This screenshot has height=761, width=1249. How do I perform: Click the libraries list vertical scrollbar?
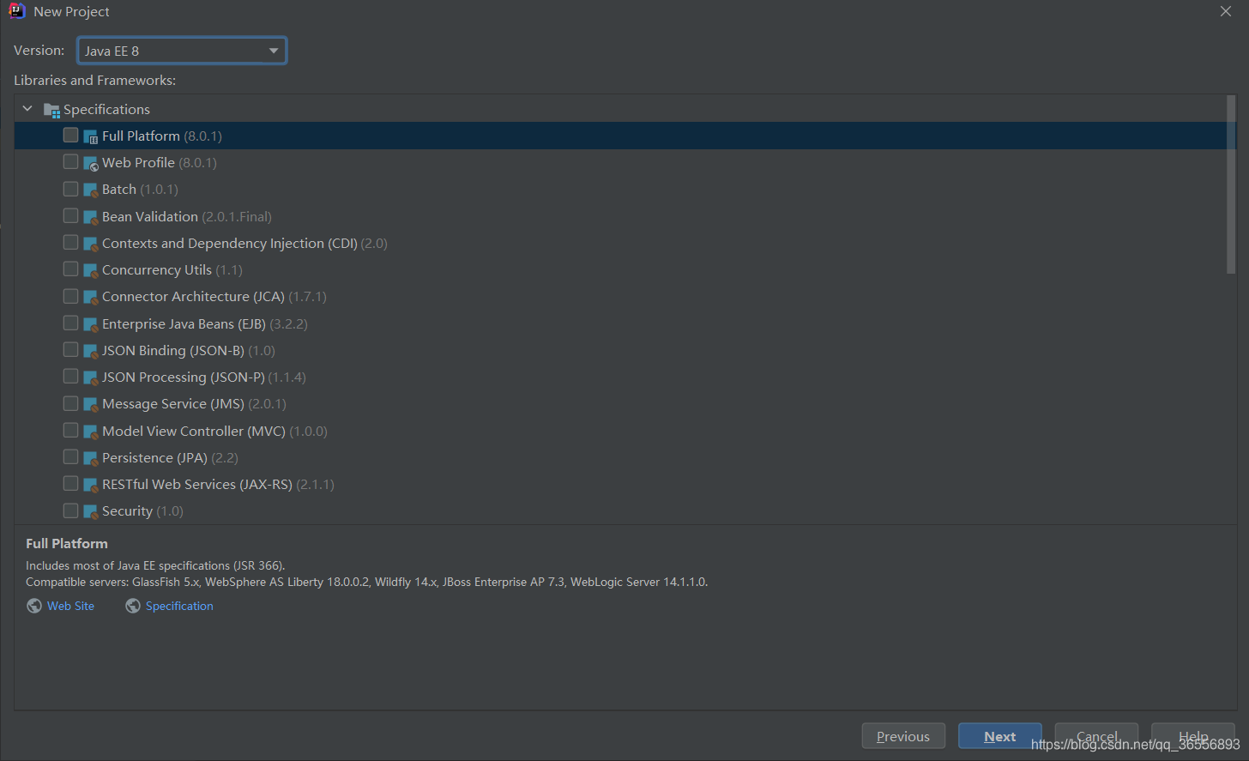tap(1231, 184)
